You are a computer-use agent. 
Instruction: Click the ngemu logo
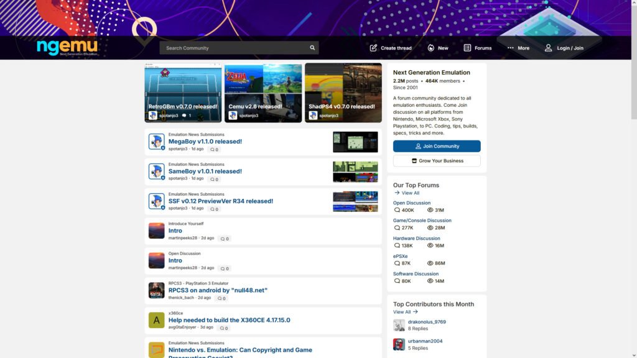67,47
